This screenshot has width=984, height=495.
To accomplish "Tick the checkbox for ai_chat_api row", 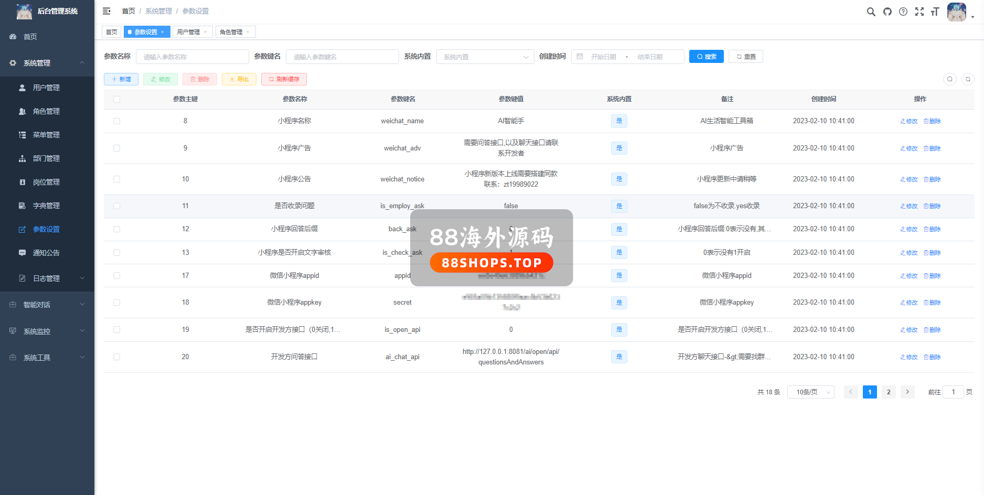I will coord(116,357).
